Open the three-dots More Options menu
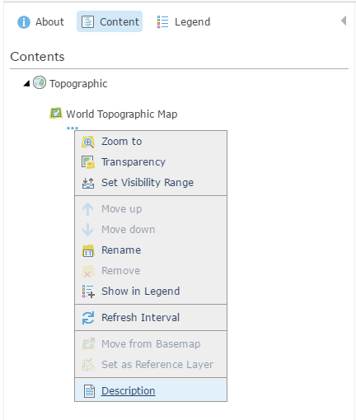 tap(73, 128)
